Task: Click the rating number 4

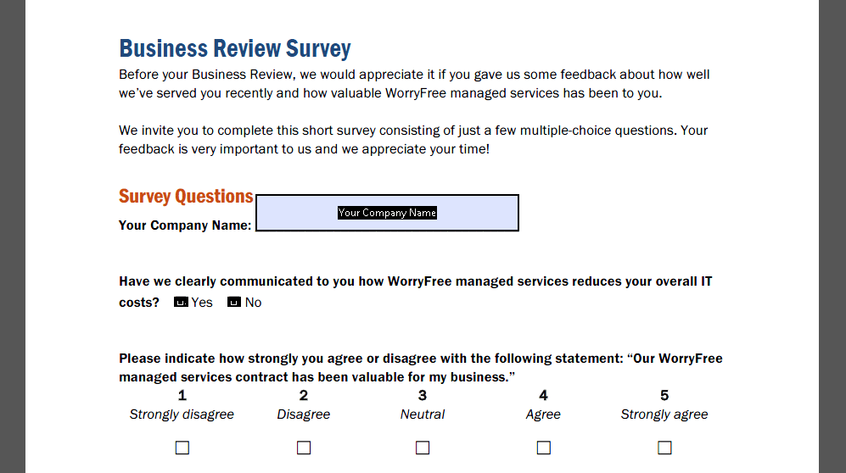Action: 543,395
